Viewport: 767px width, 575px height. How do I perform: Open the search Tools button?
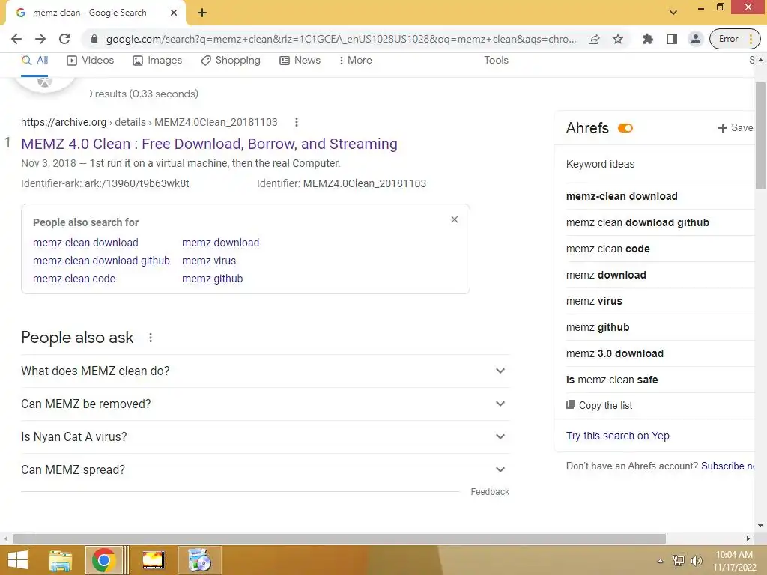coord(496,60)
